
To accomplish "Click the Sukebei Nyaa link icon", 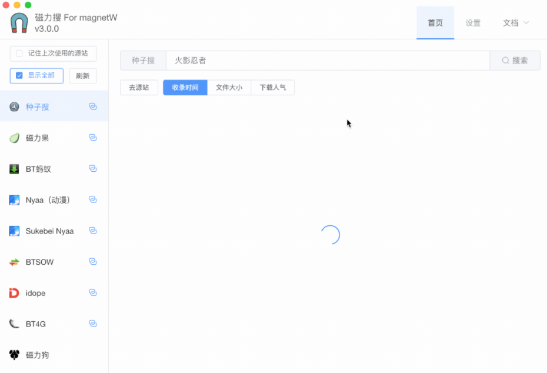I will point(92,231).
